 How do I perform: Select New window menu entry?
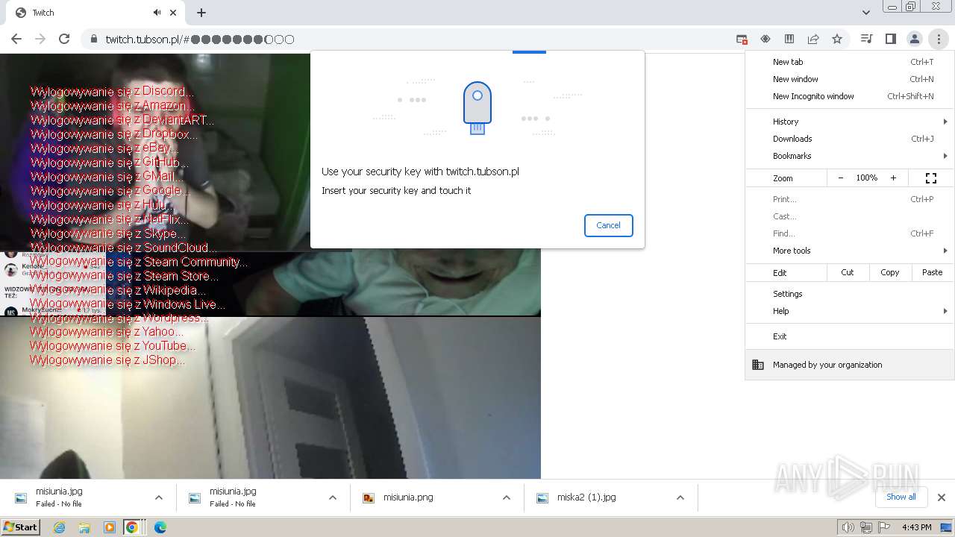tap(850, 79)
